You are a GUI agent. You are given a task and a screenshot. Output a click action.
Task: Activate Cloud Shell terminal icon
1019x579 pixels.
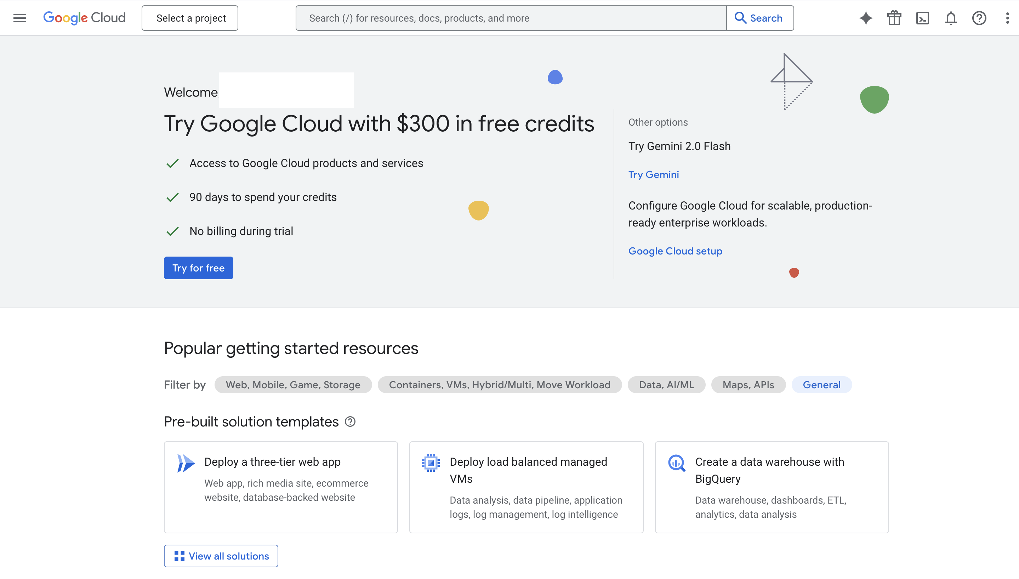(x=922, y=18)
